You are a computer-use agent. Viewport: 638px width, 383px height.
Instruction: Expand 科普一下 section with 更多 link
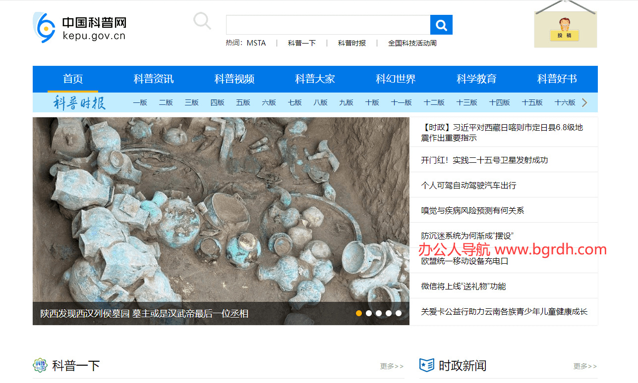point(392,366)
